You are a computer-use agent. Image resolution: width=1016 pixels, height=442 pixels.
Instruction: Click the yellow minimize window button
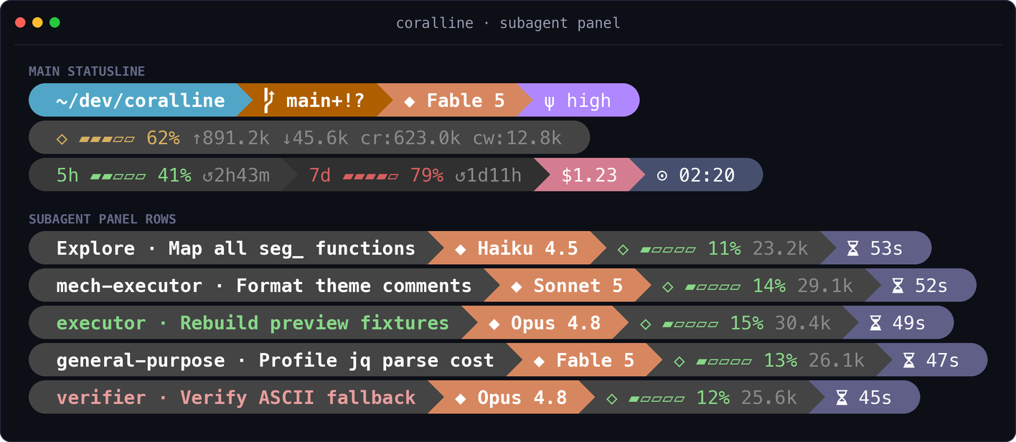point(37,23)
